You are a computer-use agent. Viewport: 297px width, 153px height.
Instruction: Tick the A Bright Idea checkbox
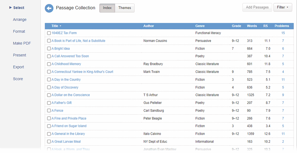pos(49,49)
